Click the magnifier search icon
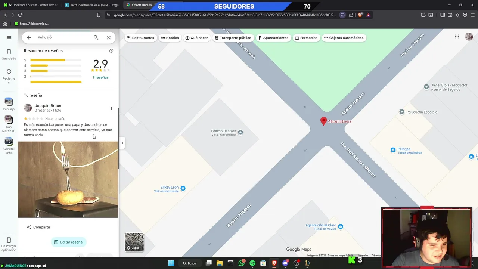478x269 pixels. [96, 37]
